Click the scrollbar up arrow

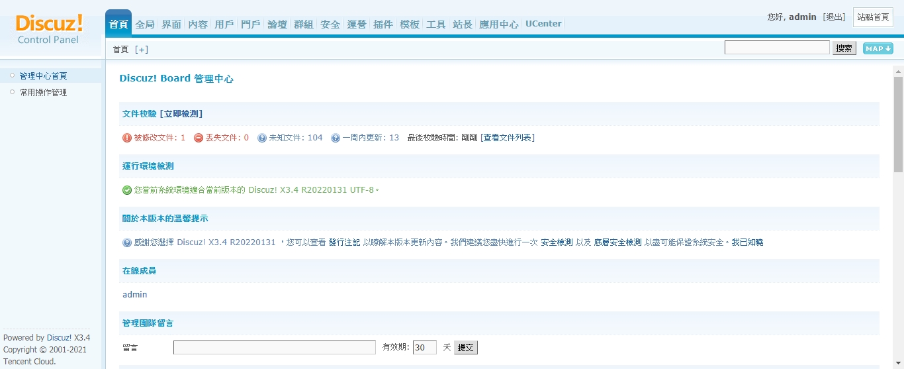[x=898, y=71]
